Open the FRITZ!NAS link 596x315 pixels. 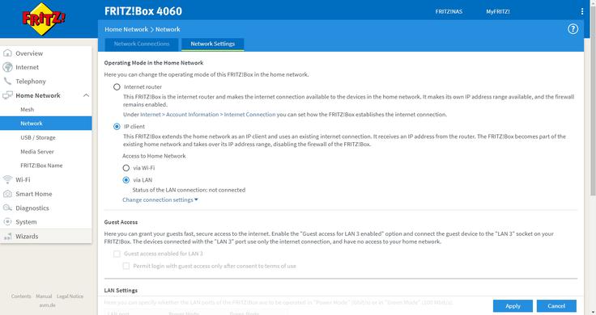pos(449,12)
